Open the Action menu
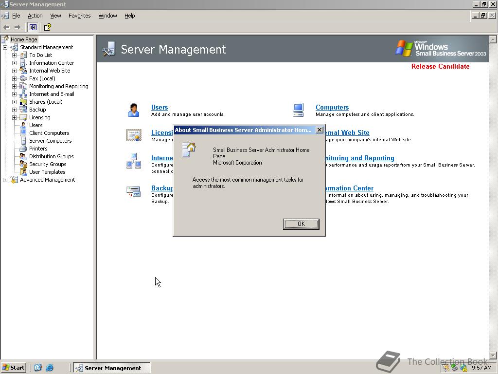This screenshot has width=498, height=374. (x=35, y=16)
